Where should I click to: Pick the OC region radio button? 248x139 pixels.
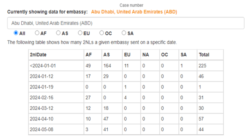pyautogui.click(x=102, y=33)
